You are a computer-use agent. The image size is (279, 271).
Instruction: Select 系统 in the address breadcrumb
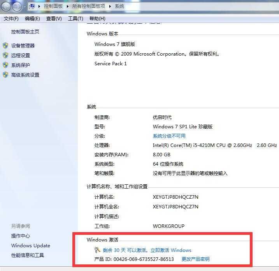point(119,6)
